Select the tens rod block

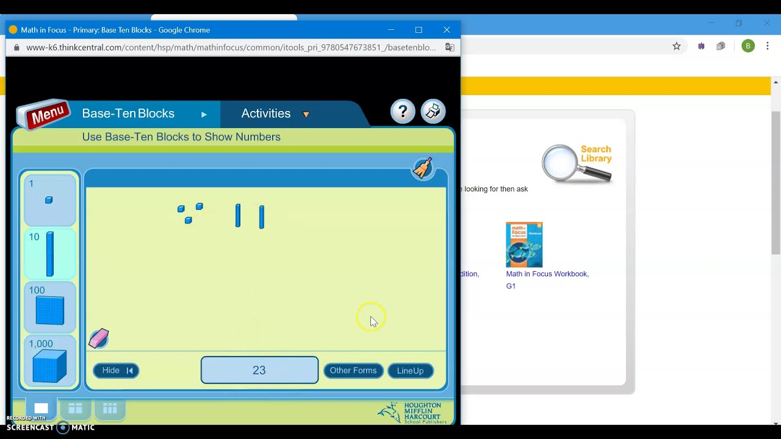(x=49, y=253)
